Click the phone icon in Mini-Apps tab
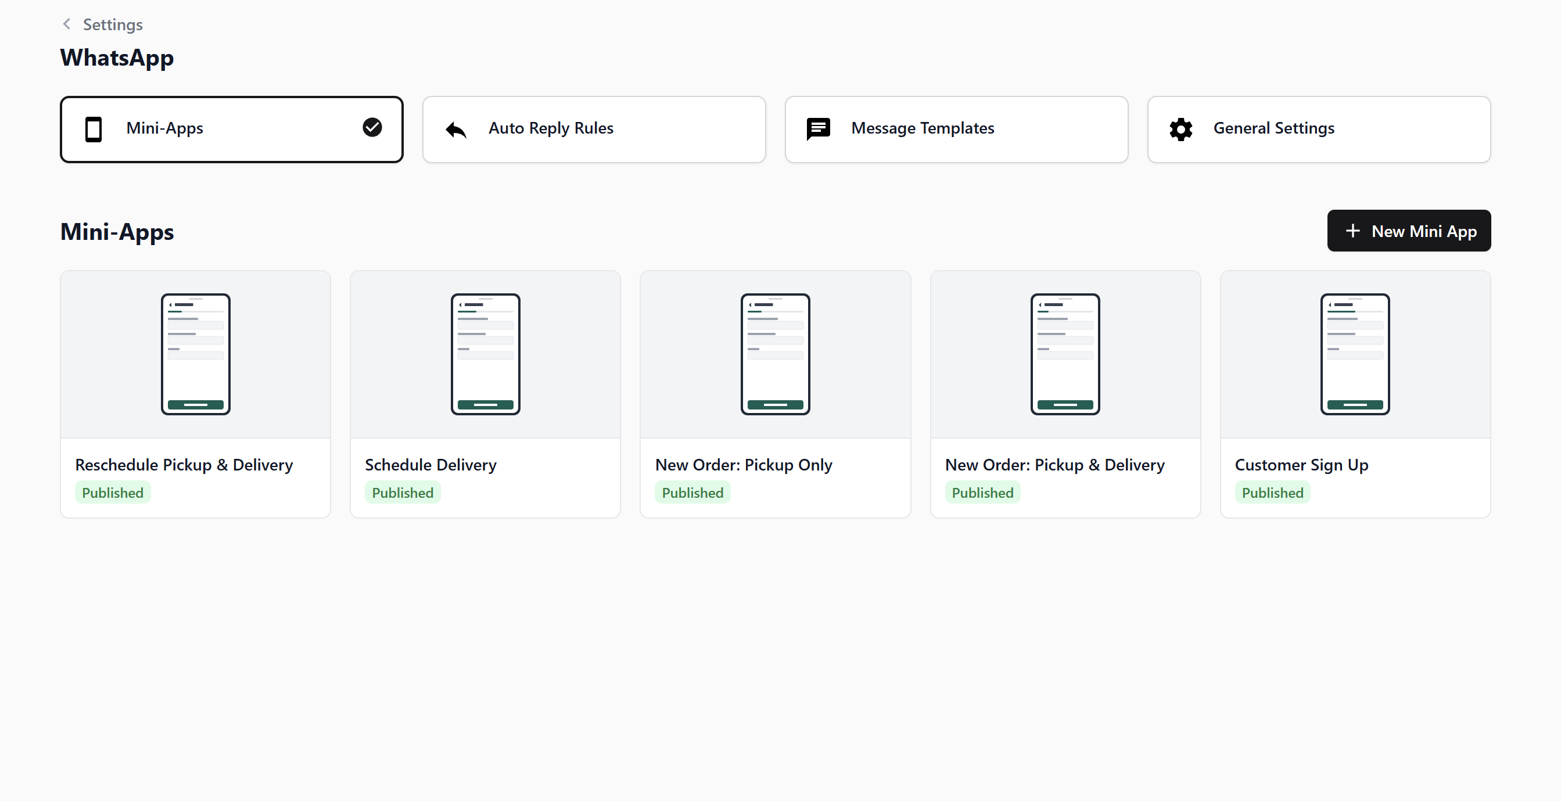The width and height of the screenshot is (1561, 801). (94, 129)
